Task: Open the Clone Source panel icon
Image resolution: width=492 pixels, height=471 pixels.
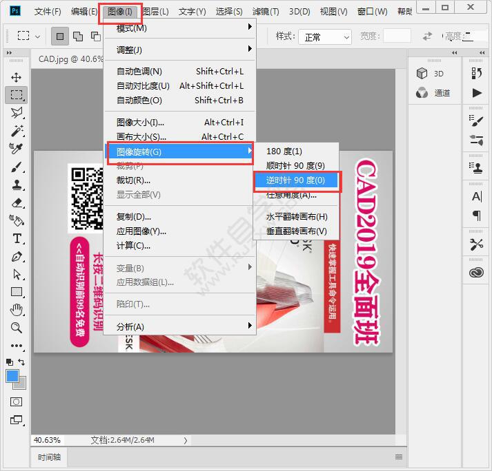Action: (x=476, y=167)
